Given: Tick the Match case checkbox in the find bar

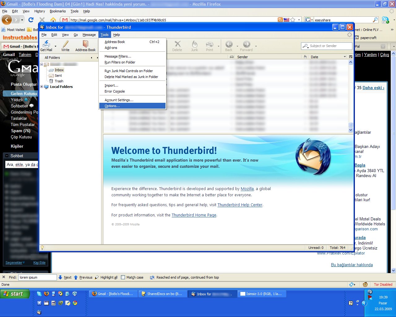Looking at the screenshot, I should [123, 277].
